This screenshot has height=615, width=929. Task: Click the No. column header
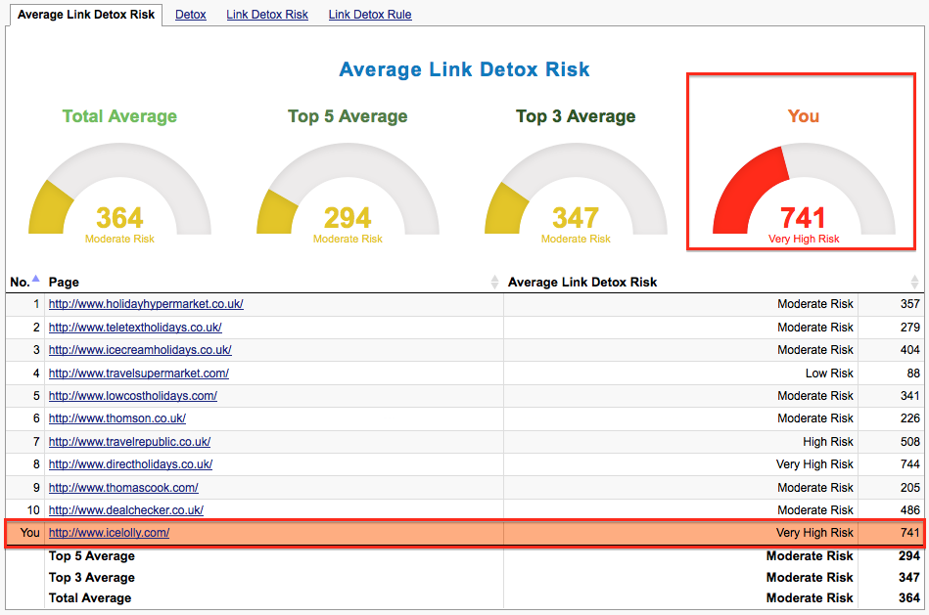(20, 283)
